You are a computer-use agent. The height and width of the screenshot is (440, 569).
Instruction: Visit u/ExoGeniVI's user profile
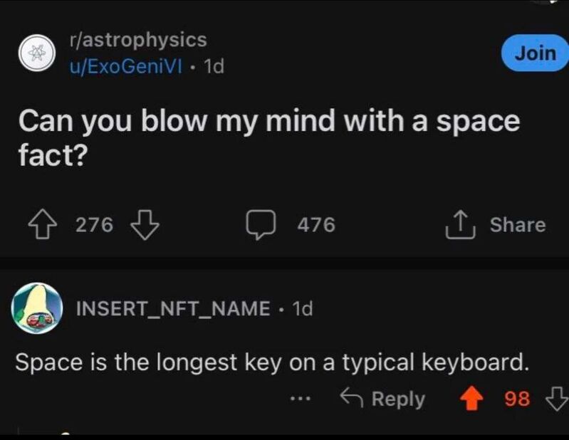click(x=126, y=66)
